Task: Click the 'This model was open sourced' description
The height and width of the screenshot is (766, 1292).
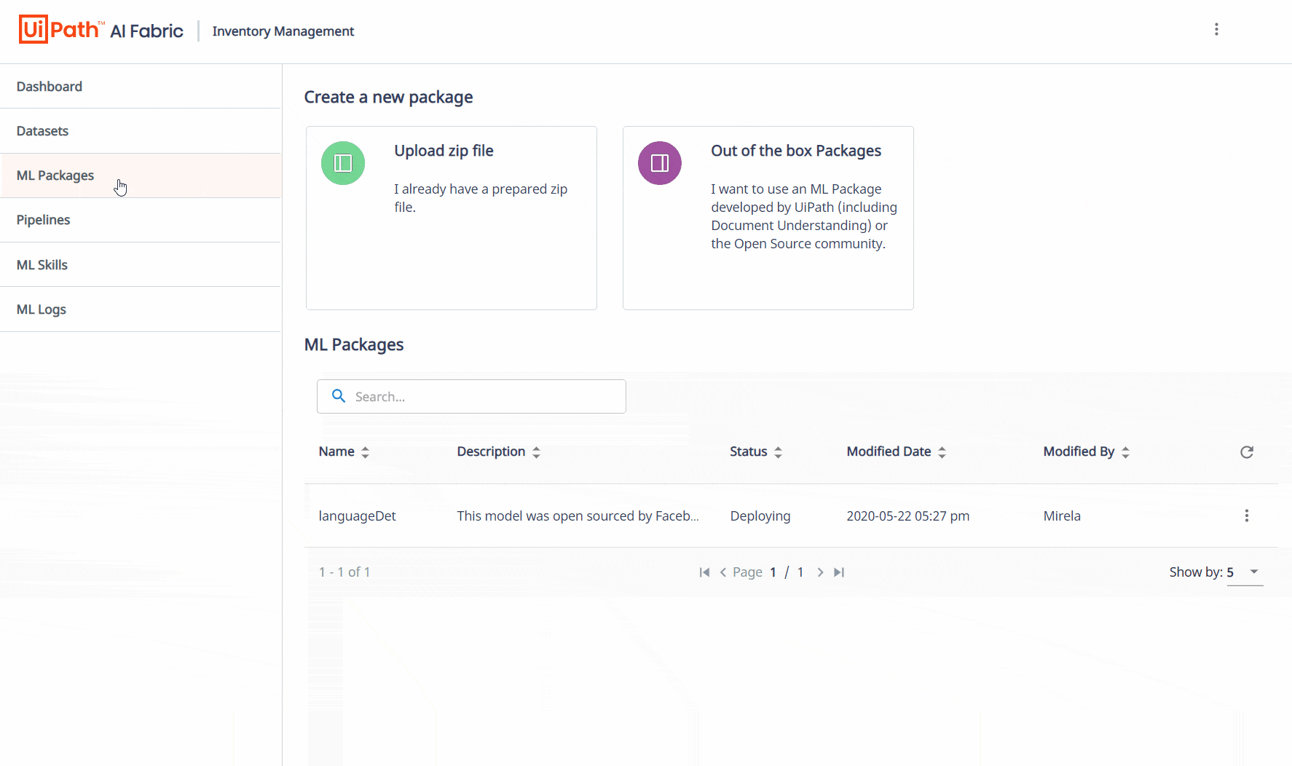Action: (x=578, y=516)
